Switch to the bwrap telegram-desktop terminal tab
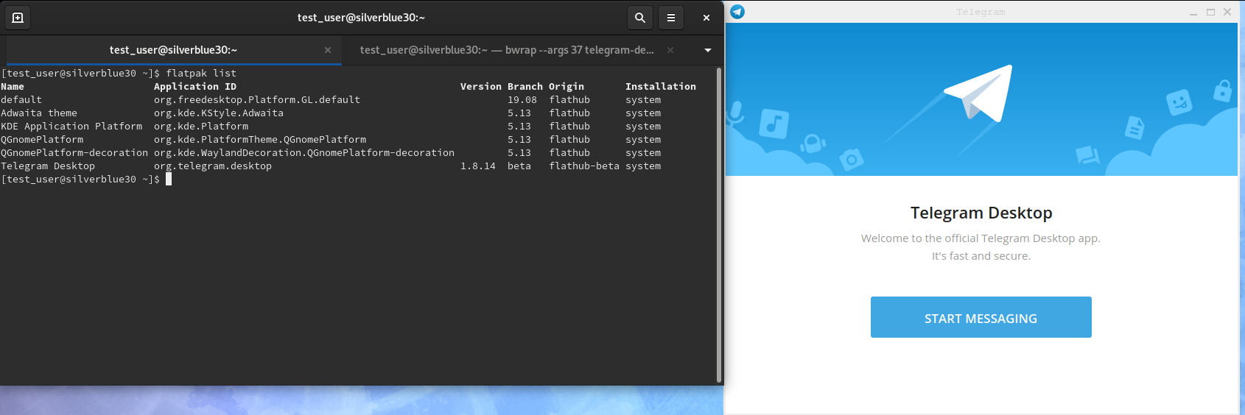This screenshot has width=1245, height=415. [x=507, y=50]
